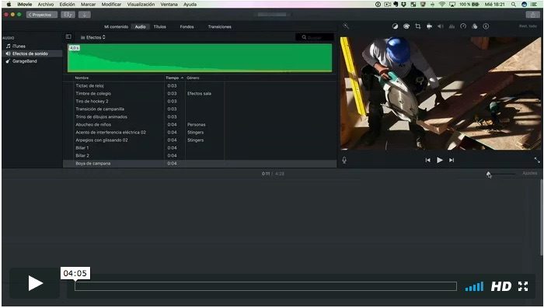Screen dimensions: 544x308
Task: Click the Género column header
Action: click(x=193, y=78)
